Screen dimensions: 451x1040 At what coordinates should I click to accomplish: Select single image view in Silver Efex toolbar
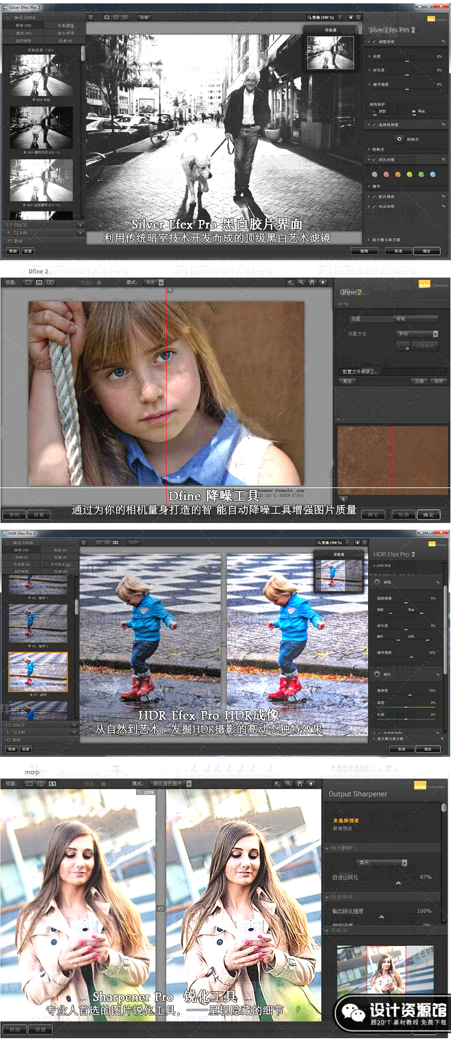coord(106,17)
